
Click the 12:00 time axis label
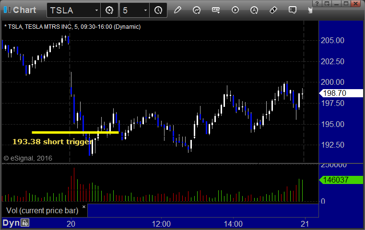161,224
